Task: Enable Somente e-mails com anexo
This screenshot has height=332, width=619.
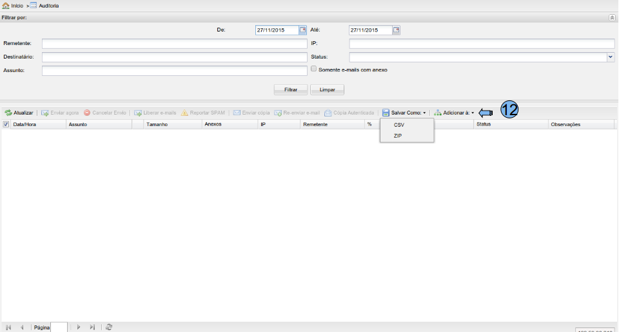Action: (x=314, y=69)
